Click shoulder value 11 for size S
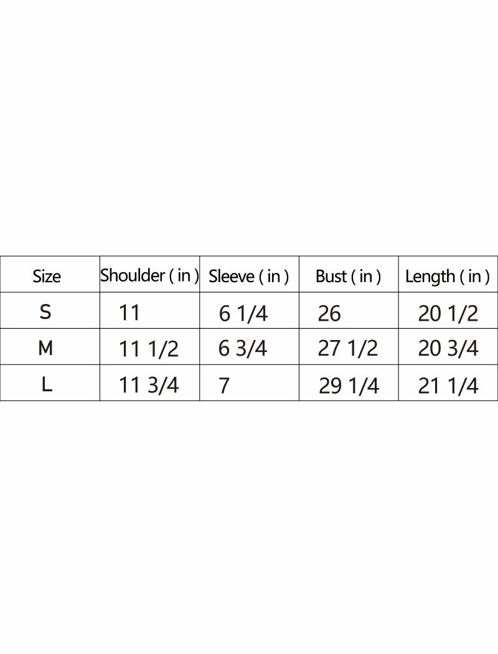This screenshot has width=498, height=654. (x=129, y=312)
